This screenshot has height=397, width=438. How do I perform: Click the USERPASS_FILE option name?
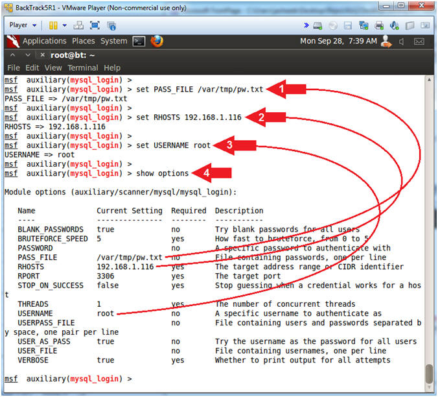(46, 323)
